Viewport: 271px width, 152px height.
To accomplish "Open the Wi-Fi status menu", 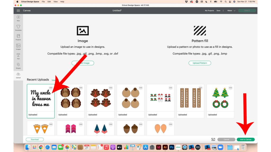I will [221, 2].
